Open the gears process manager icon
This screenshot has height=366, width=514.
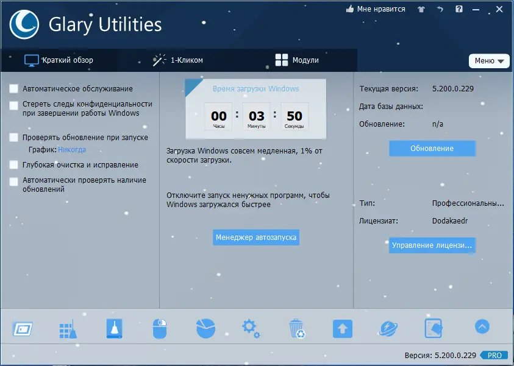(x=251, y=329)
